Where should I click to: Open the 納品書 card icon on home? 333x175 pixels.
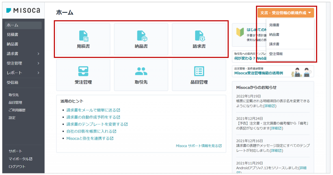click(141, 36)
